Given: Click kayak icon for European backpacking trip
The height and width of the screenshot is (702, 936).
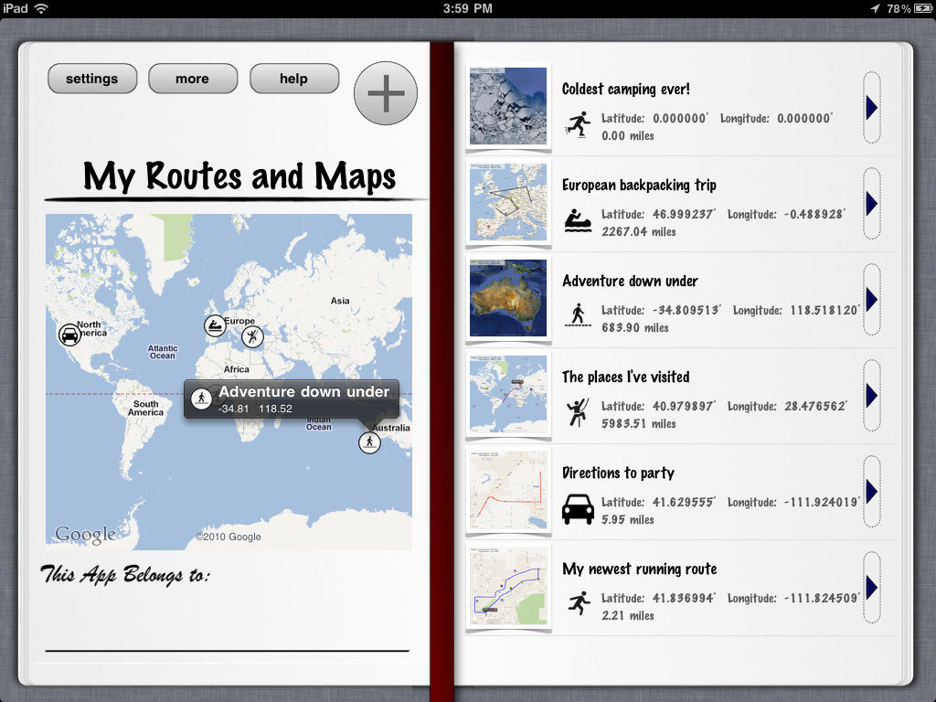Looking at the screenshot, I should click(578, 221).
